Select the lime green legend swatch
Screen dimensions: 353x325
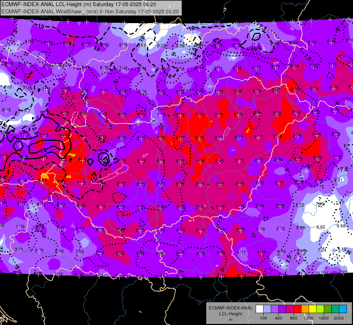pyautogui.click(x=320, y=309)
